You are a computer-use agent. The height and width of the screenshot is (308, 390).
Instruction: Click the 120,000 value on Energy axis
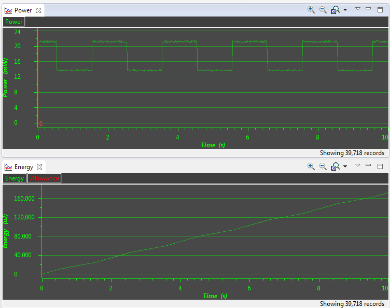click(24, 217)
